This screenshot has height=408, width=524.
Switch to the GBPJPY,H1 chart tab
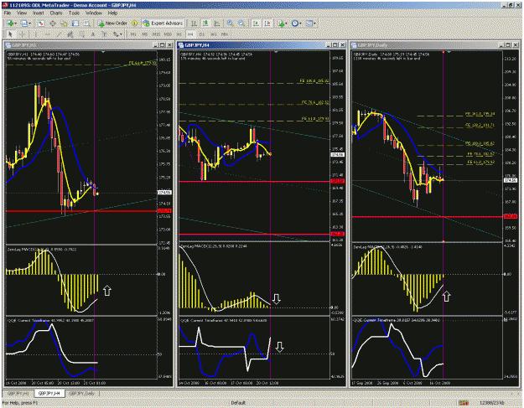pyautogui.click(x=18, y=393)
